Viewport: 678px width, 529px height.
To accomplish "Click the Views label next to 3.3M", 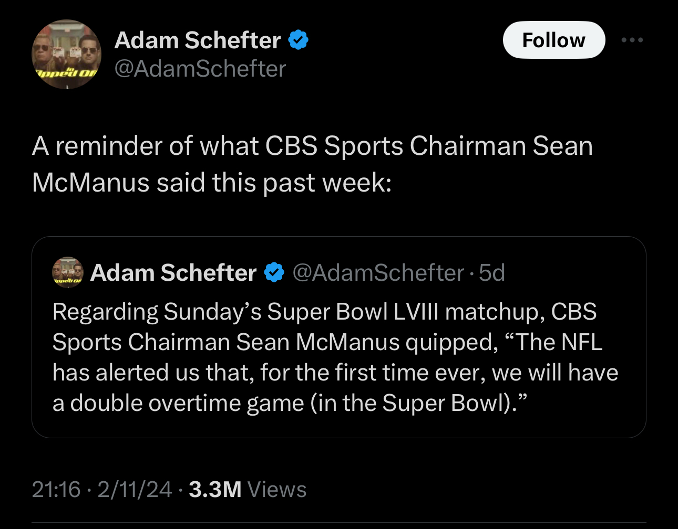I will point(277,490).
